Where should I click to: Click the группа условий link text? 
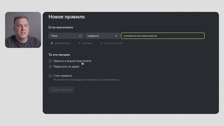[x=113, y=43]
